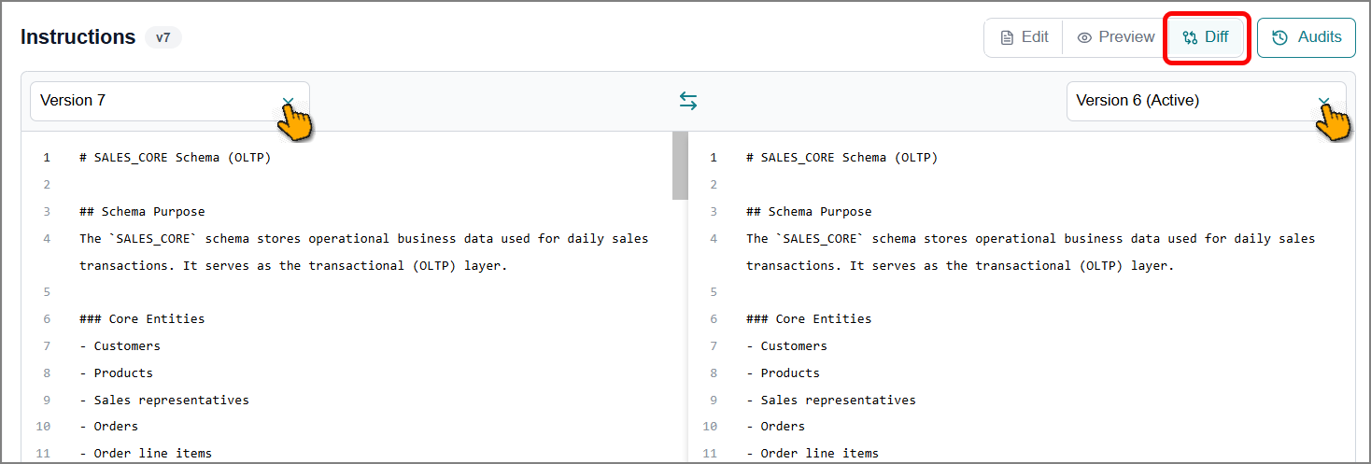Image resolution: width=1371 pixels, height=464 pixels.
Task: Click '# SALES_CORE Schema (OLTP)' in left pane
Action: coord(176,158)
